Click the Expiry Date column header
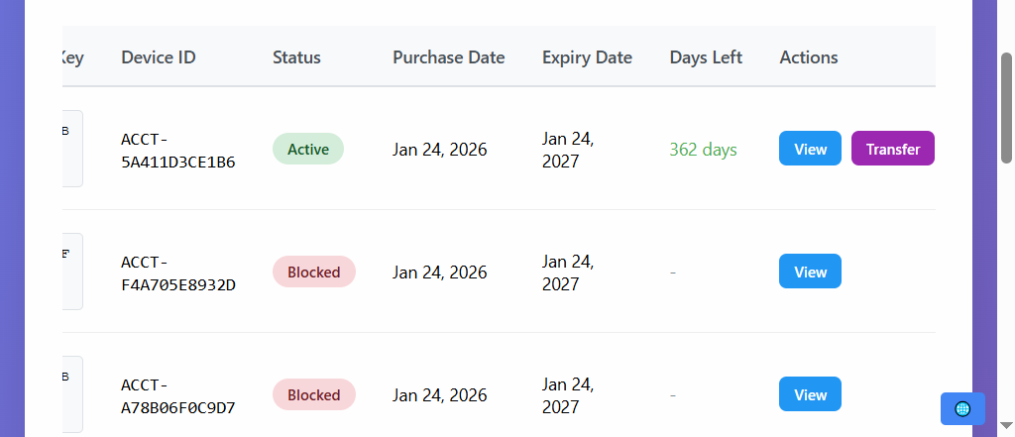Viewport: 1015px width, 437px height. 587,57
